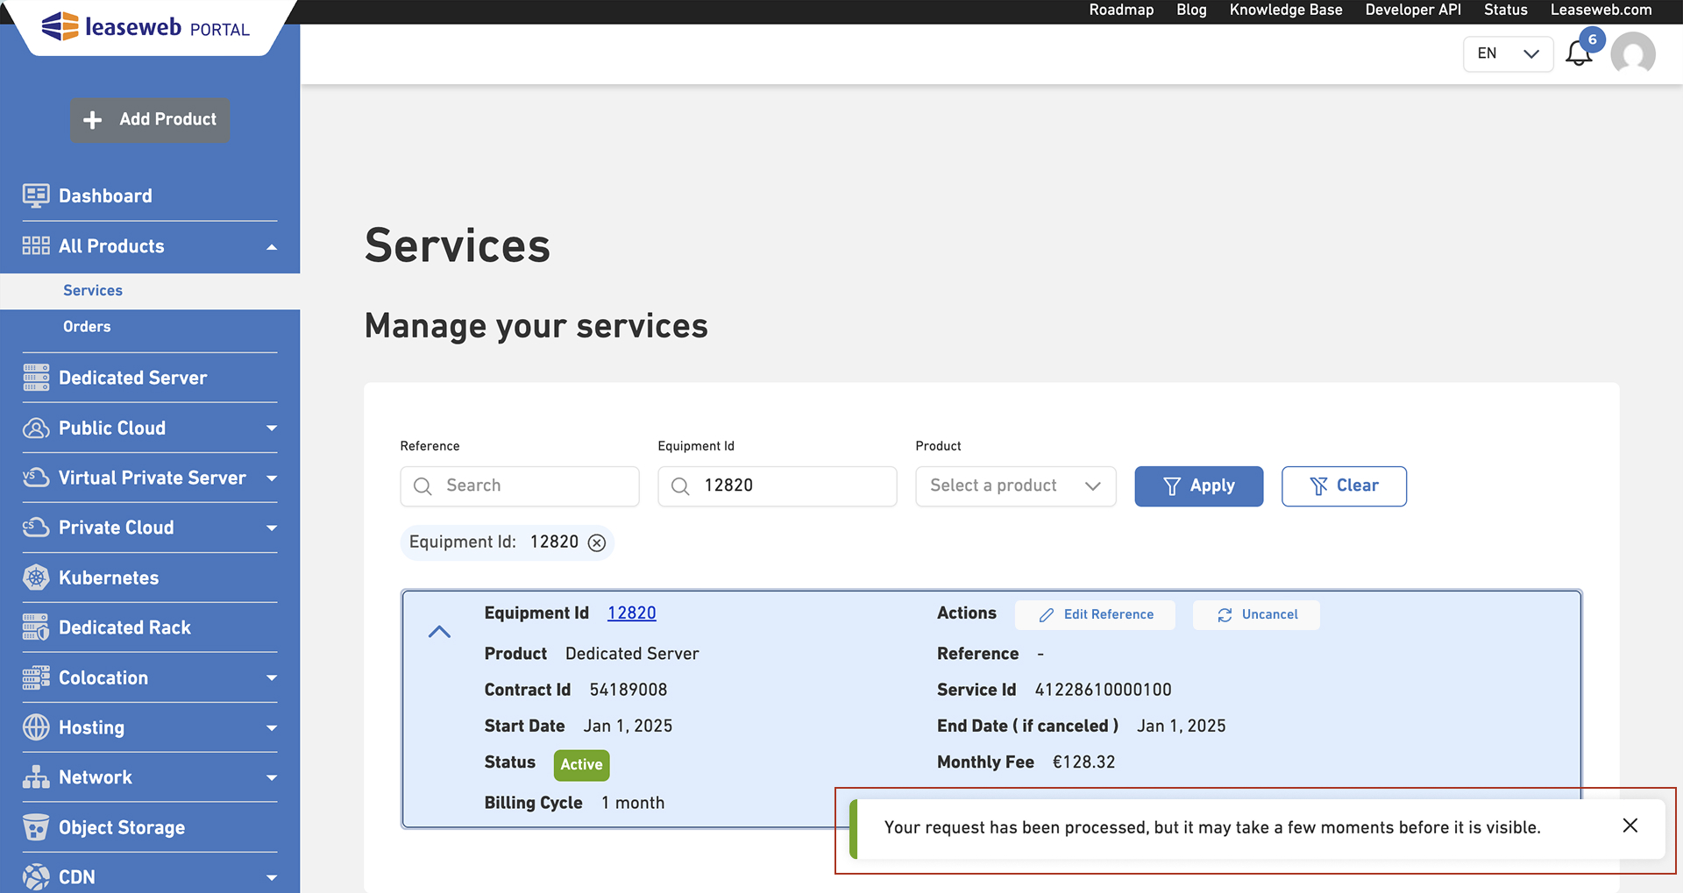Click the Private Cloud icon
Screen dimensions: 1683x893
coord(36,528)
